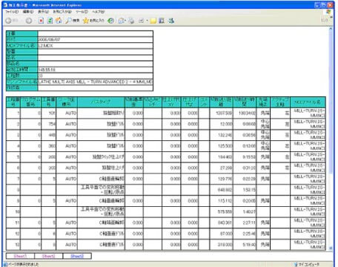
Task: Click the Edit page toolbar icon
Action: pyautogui.click(x=141, y=21)
